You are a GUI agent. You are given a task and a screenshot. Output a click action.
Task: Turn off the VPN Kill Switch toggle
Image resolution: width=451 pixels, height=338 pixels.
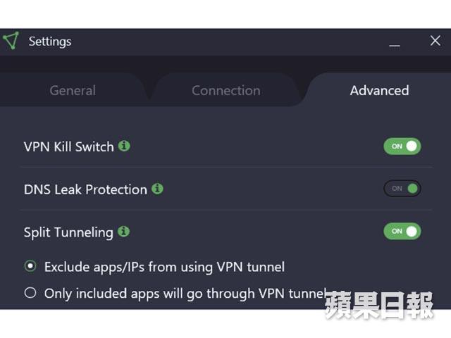pos(402,146)
